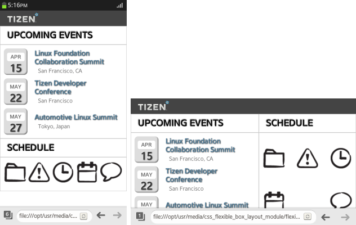
Task: Tap the speech bubble icon in the portrait layout
Action: point(111,171)
